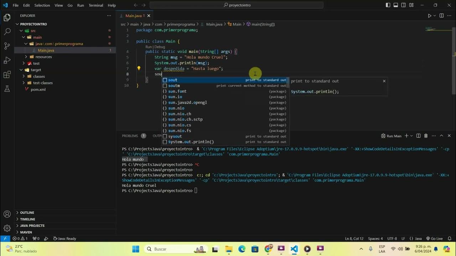Toggle the secondary side bar visibility
The height and width of the screenshot is (256, 456).
pyautogui.click(x=404, y=5)
